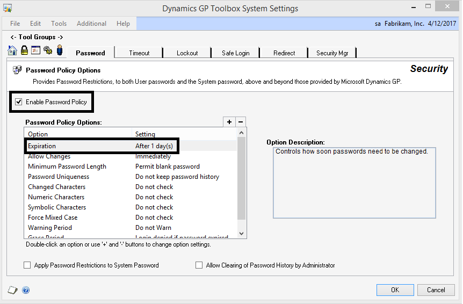Decrease option setting with minus button
This screenshot has height=304, width=463.
(241, 122)
